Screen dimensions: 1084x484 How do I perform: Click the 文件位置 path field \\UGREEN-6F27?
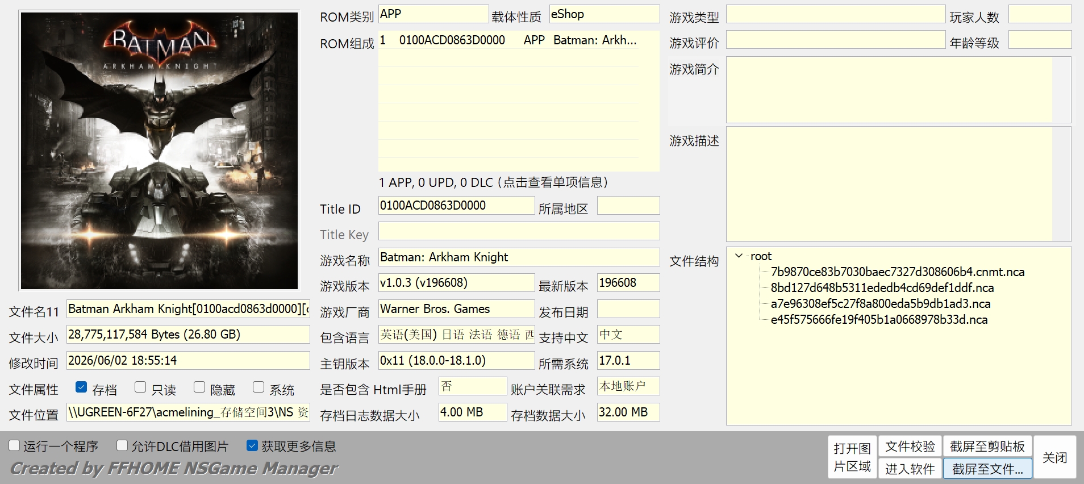pos(188,412)
